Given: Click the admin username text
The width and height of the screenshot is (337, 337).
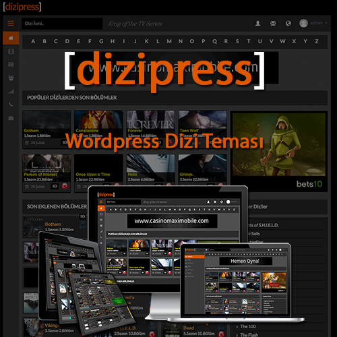Looking at the screenshot, I should pyautogui.click(x=316, y=23).
